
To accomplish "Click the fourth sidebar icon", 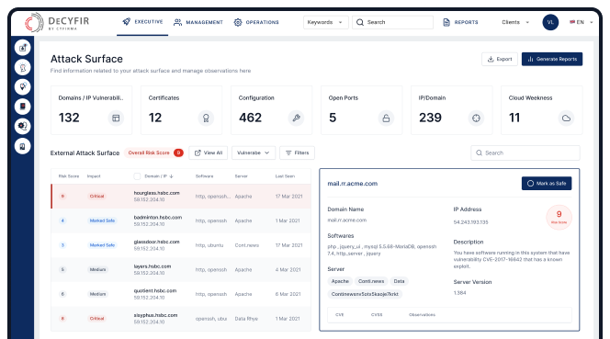I will pyautogui.click(x=23, y=107).
